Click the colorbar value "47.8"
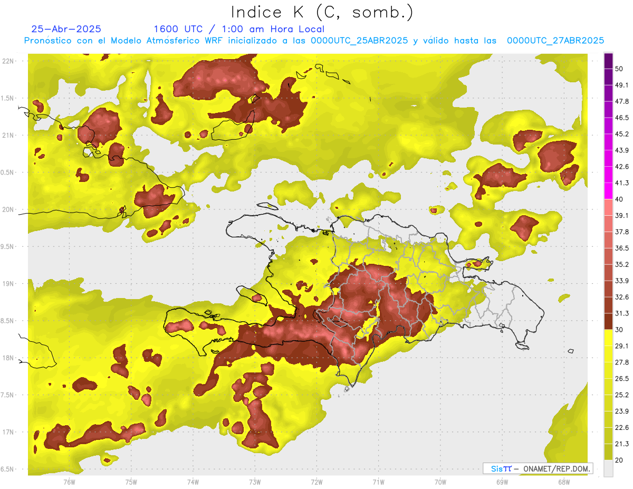 pyautogui.click(x=622, y=101)
